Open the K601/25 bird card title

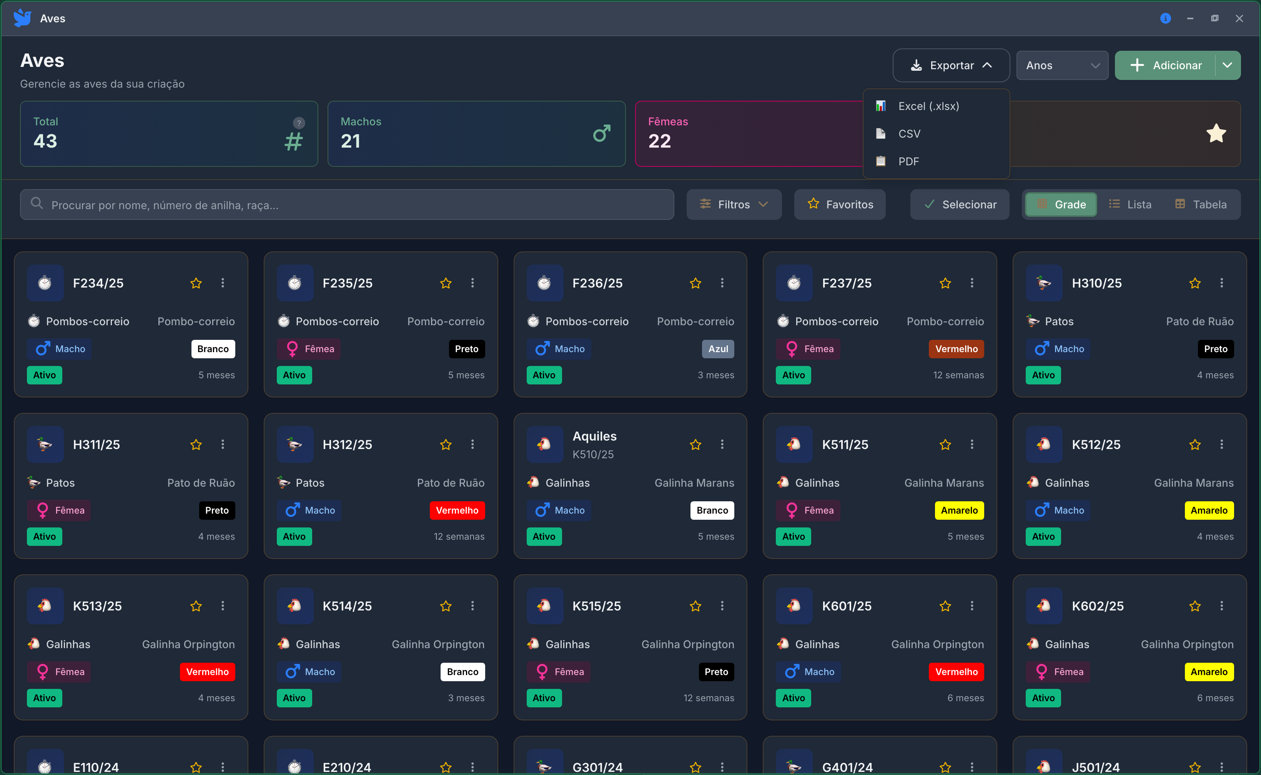click(846, 606)
